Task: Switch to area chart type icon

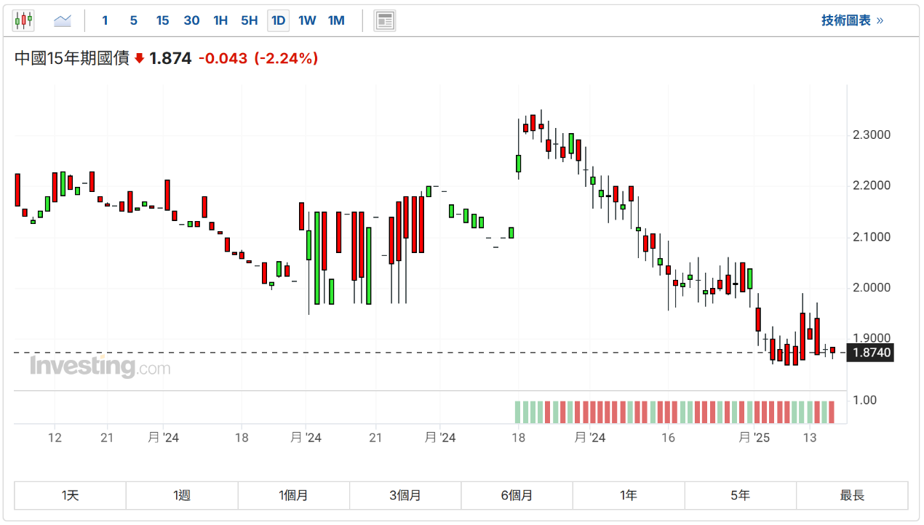Action: 63,20
